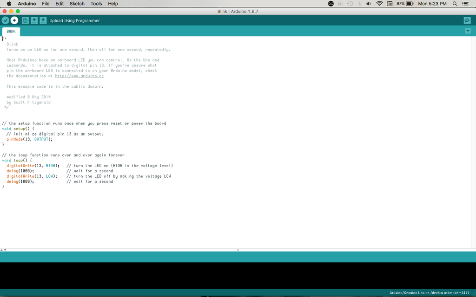
Task: Click the 'Blink | Arduino 1.6.7' window title
Action: [x=238, y=11]
